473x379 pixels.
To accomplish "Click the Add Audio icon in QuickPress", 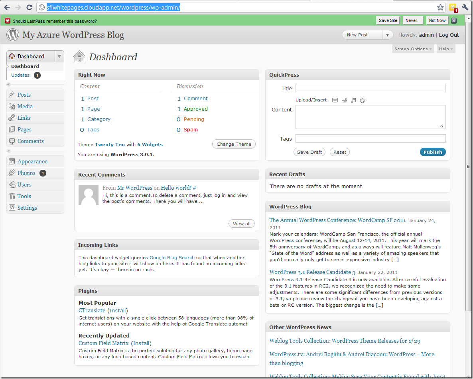I will [x=353, y=100].
